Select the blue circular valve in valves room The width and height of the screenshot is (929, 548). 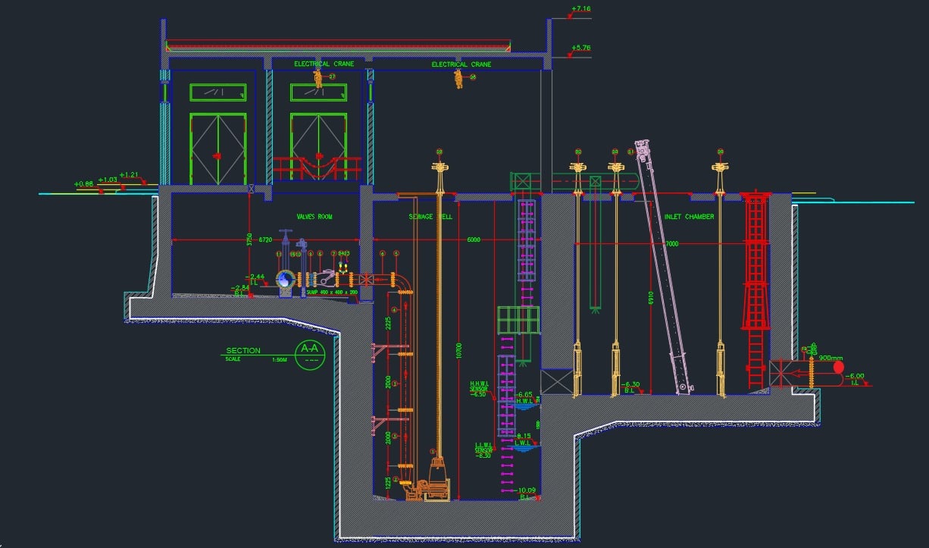[285, 280]
